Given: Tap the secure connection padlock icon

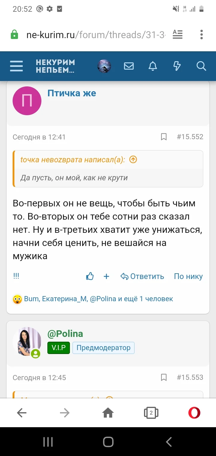Looking at the screenshot, I should [15, 34].
